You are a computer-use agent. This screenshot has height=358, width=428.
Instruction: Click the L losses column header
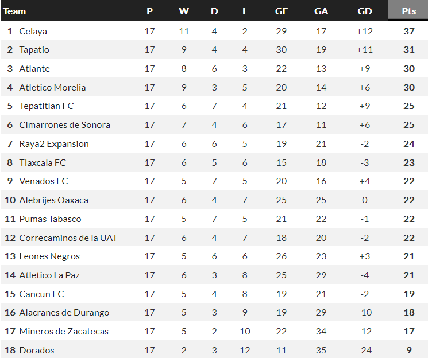(x=245, y=11)
